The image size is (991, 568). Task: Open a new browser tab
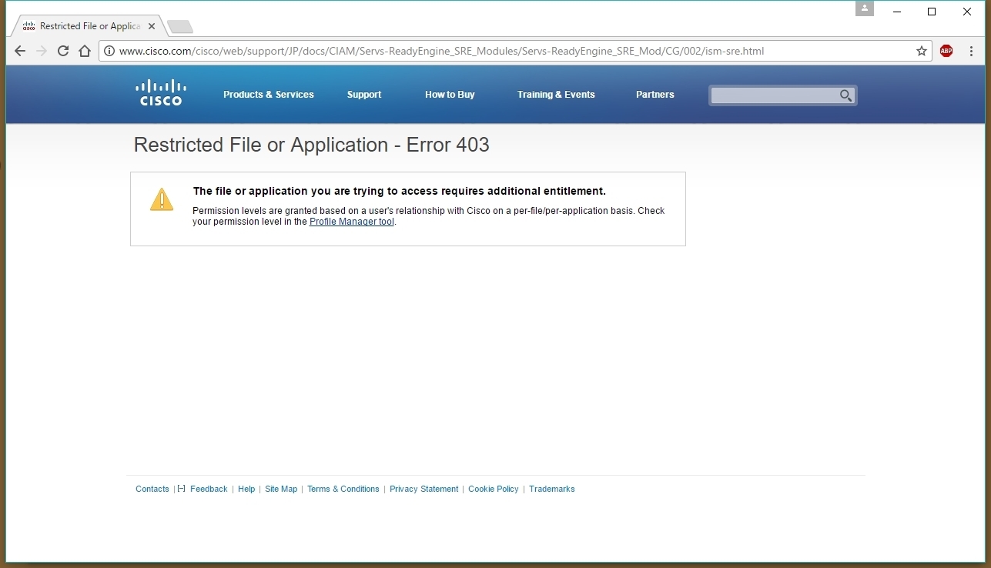180,27
